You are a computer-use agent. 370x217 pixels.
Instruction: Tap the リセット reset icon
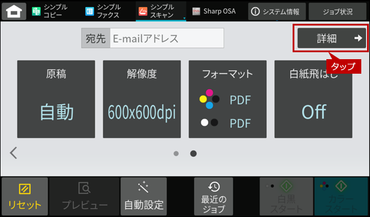pyautogui.click(x=25, y=189)
